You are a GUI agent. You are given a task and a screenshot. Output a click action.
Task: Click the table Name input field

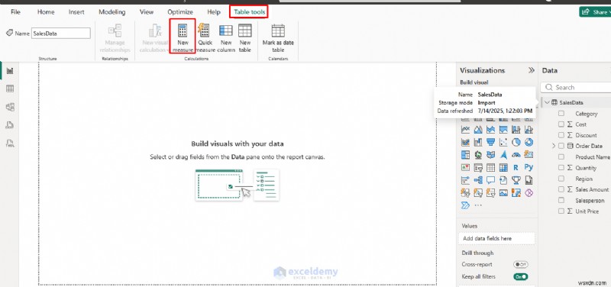61,34
